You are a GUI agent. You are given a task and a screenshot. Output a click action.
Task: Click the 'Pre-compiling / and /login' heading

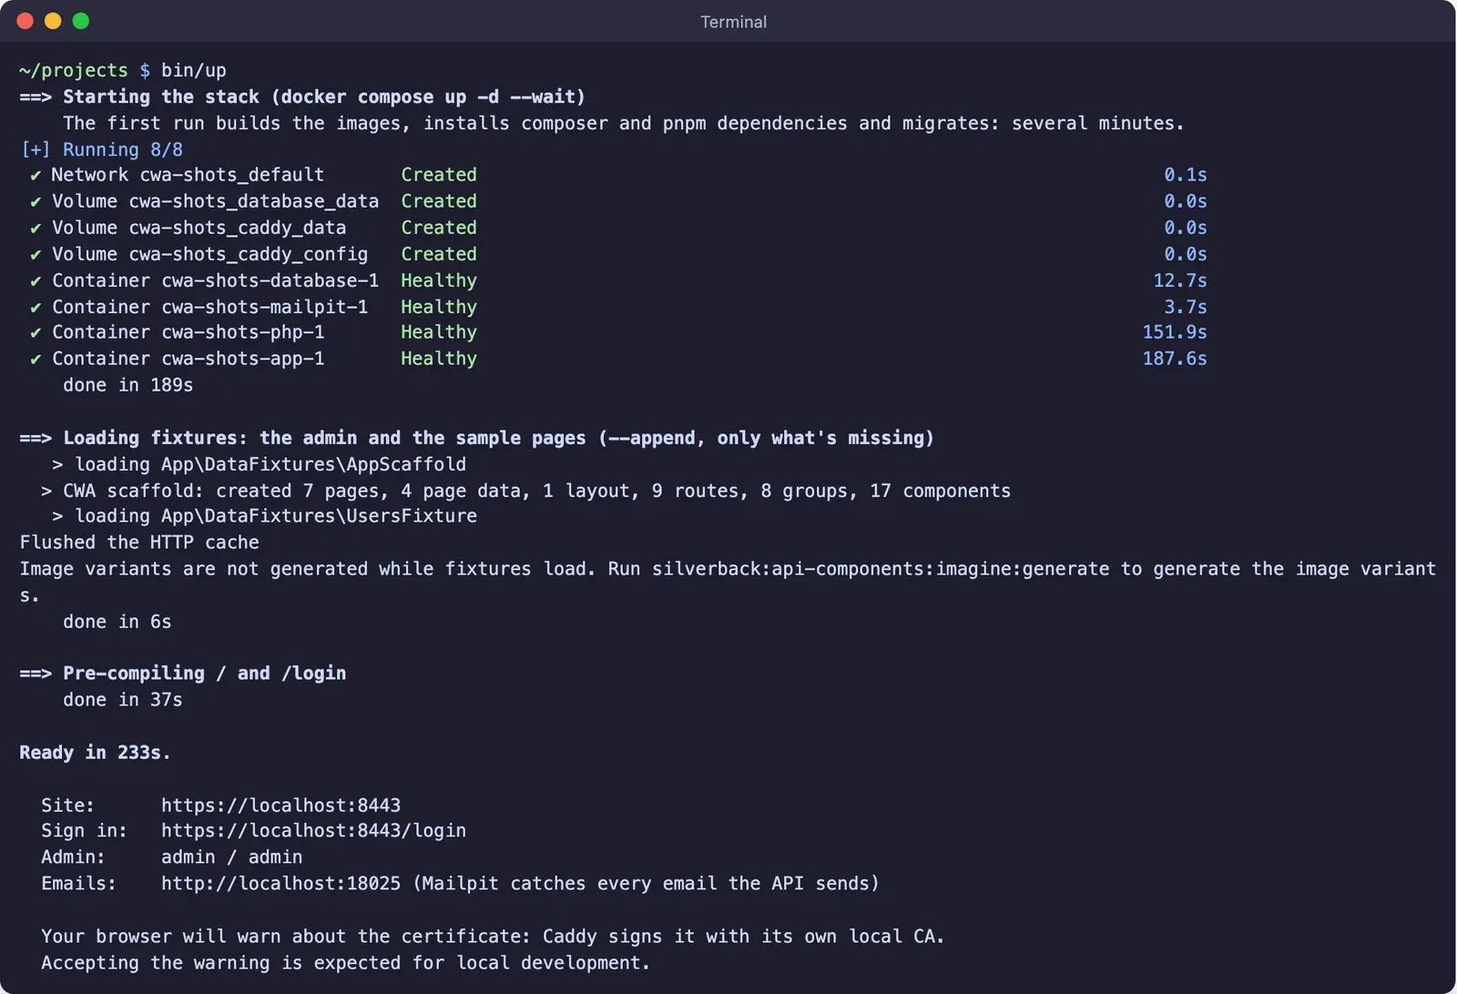click(183, 674)
